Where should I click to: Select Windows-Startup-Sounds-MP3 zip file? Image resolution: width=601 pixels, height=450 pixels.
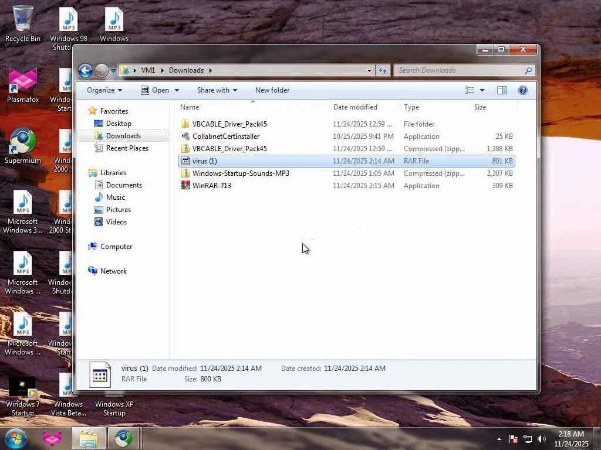347,173
